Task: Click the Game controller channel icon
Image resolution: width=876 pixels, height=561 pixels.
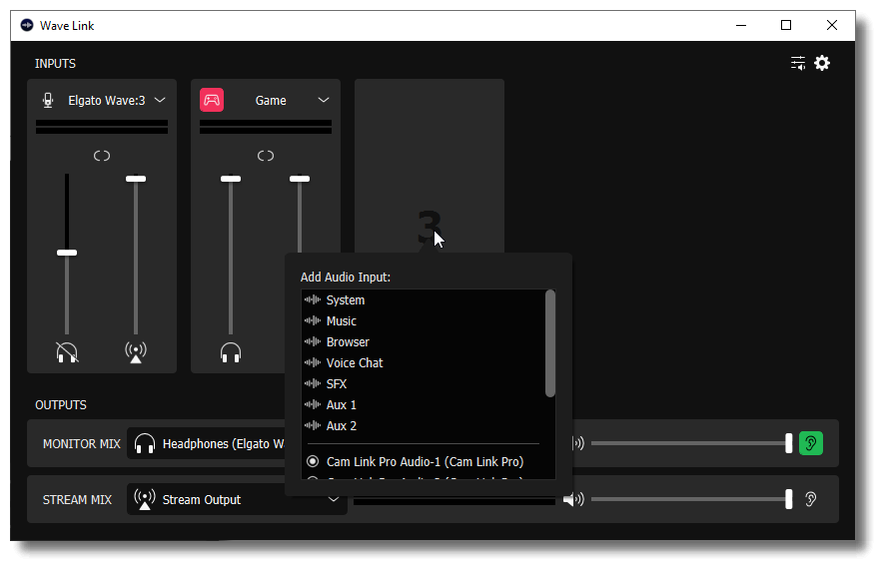Action: [212, 100]
